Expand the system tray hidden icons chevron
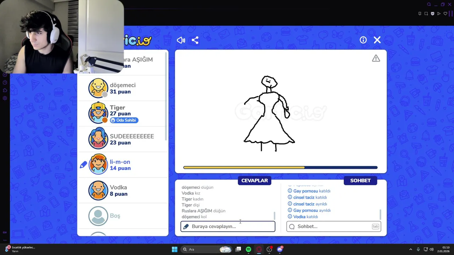The image size is (454, 255). [411, 249]
